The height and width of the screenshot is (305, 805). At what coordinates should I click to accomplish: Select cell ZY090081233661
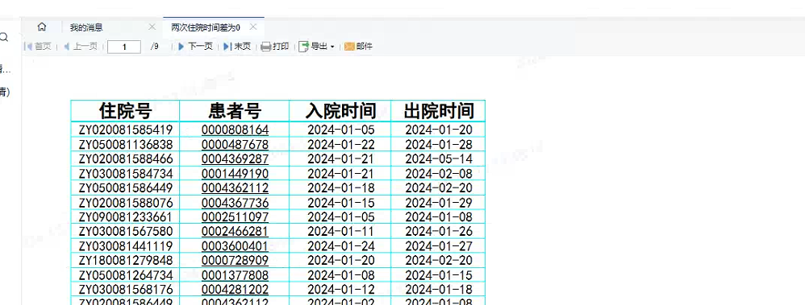(125, 216)
